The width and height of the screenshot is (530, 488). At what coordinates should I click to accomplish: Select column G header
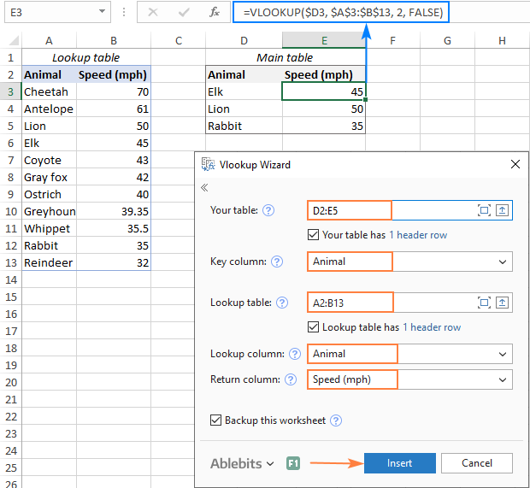point(448,41)
